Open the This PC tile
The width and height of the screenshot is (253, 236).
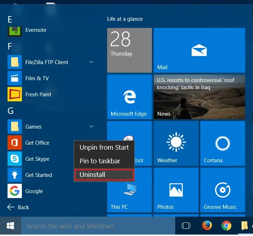coord(129,197)
